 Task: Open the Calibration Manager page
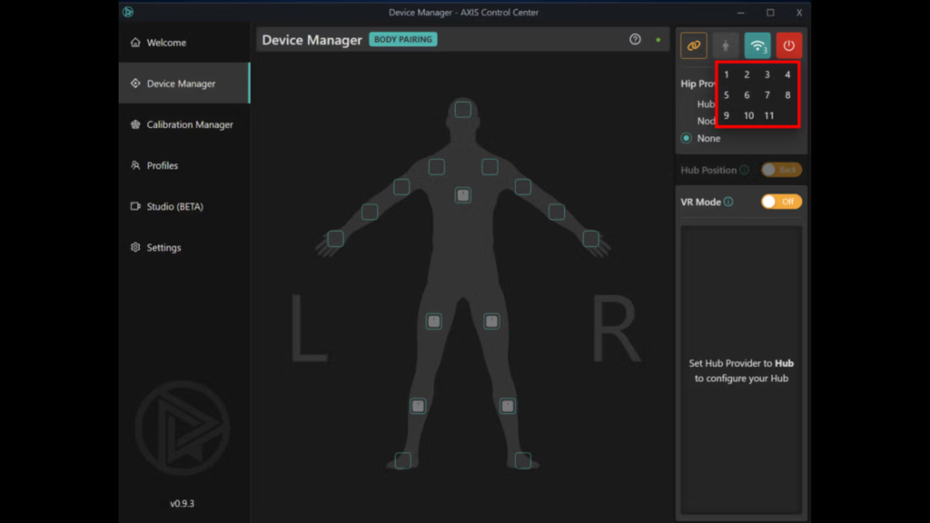tap(189, 124)
